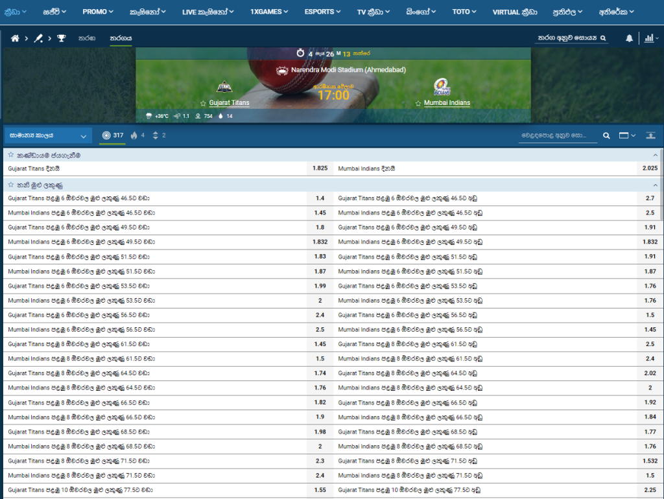Click the humidity drop icon showing 14
This screenshot has width=664, height=499.
[x=220, y=116]
